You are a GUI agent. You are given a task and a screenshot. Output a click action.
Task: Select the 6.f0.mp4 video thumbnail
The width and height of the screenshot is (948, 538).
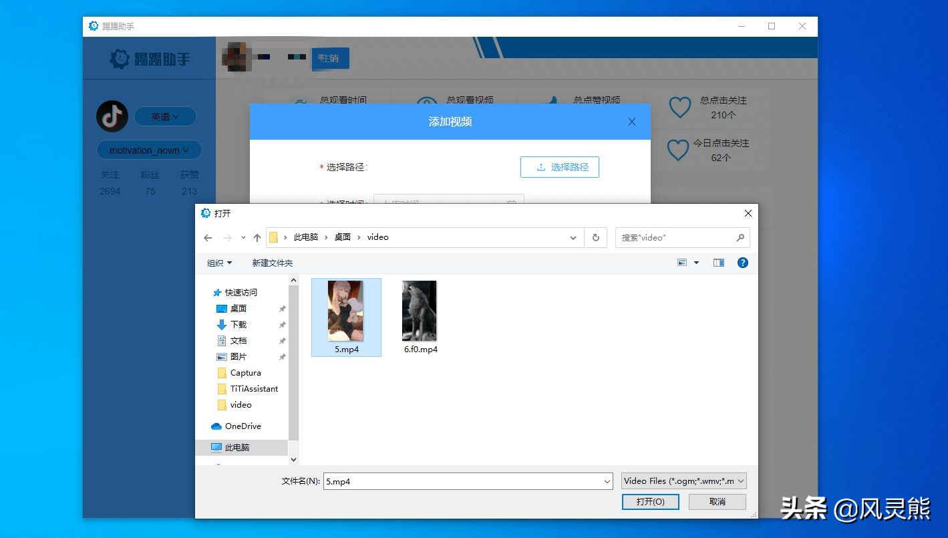point(419,310)
